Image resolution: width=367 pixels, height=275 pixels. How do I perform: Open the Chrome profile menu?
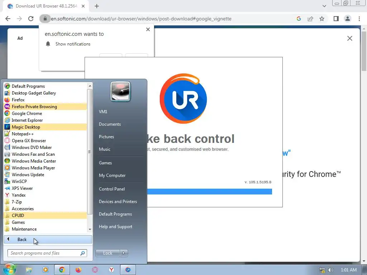coord(348,19)
